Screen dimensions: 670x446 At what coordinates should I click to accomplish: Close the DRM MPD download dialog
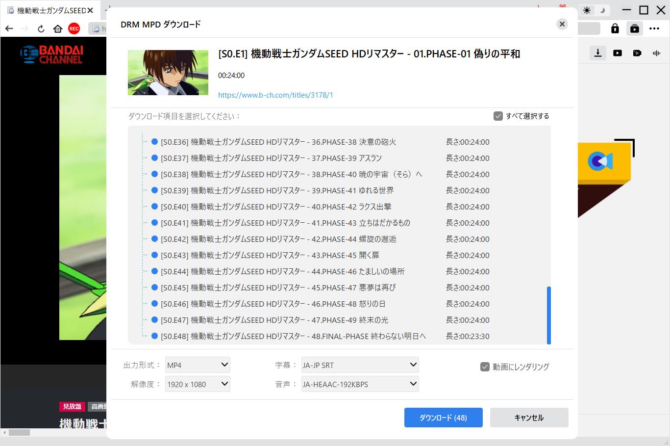pos(562,24)
